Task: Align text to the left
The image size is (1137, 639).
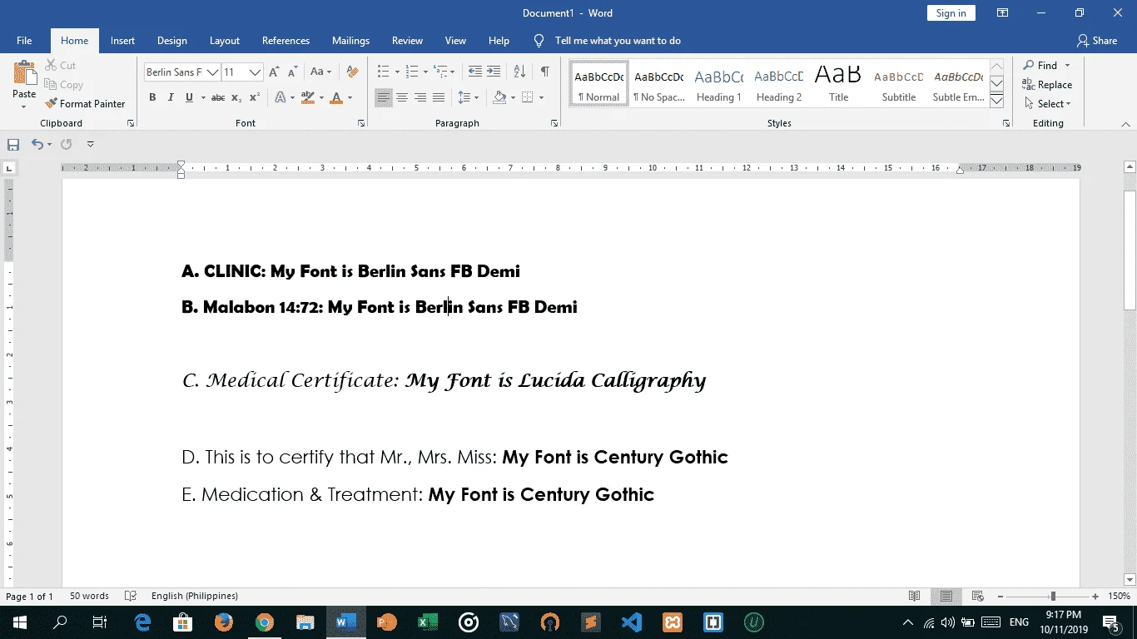Action: [x=383, y=98]
